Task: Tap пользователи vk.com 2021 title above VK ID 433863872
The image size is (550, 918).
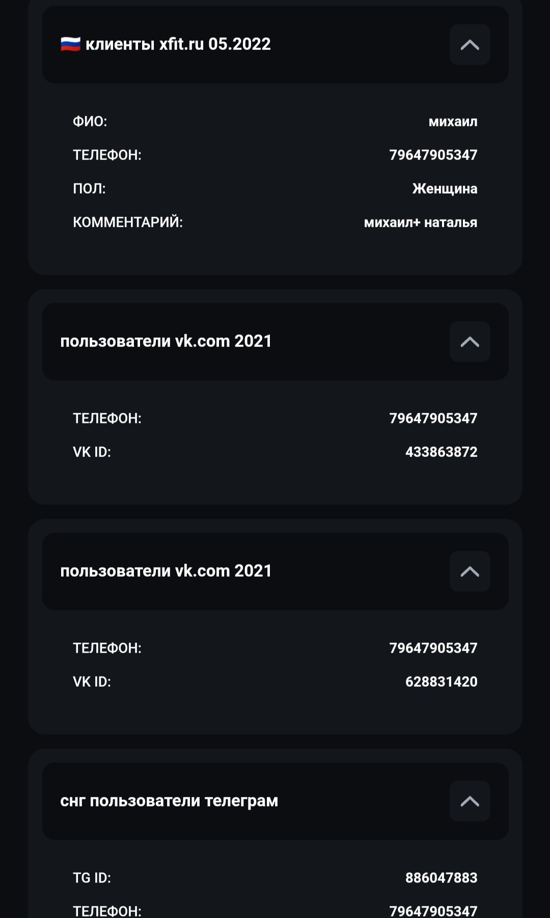Action: (166, 341)
